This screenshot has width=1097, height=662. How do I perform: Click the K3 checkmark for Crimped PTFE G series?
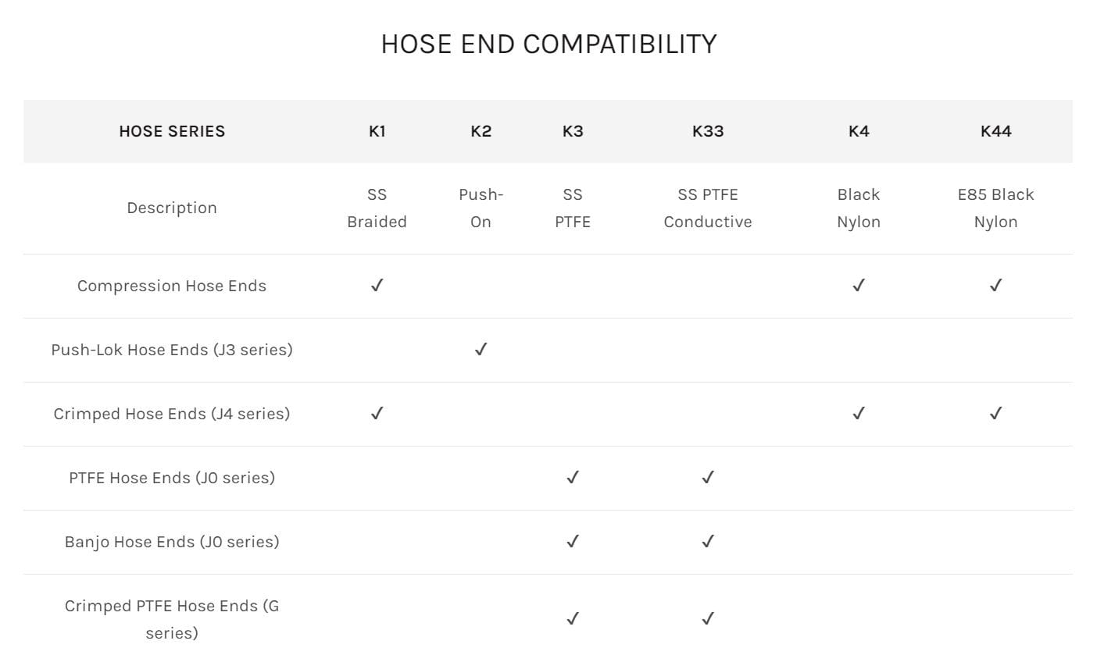[x=572, y=619]
